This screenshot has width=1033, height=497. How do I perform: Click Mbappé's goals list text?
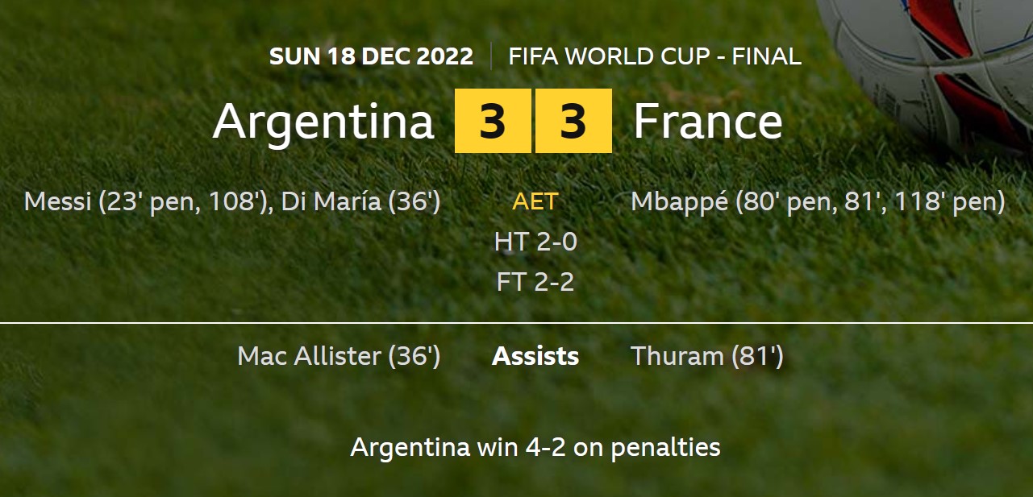tap(818, 201)
